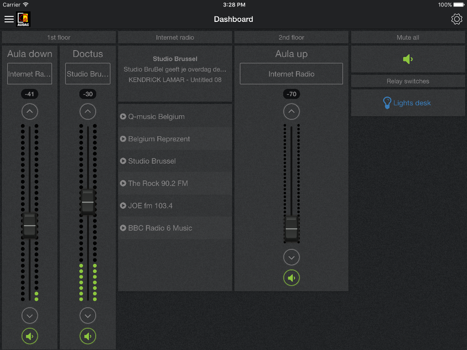467x350 pixels.
Task: Mute the Aula up zone
Action: (x=291, y=278)
